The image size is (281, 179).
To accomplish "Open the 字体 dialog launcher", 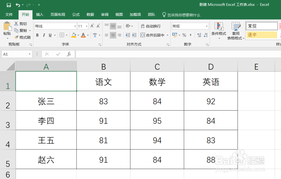I will 100,45.
